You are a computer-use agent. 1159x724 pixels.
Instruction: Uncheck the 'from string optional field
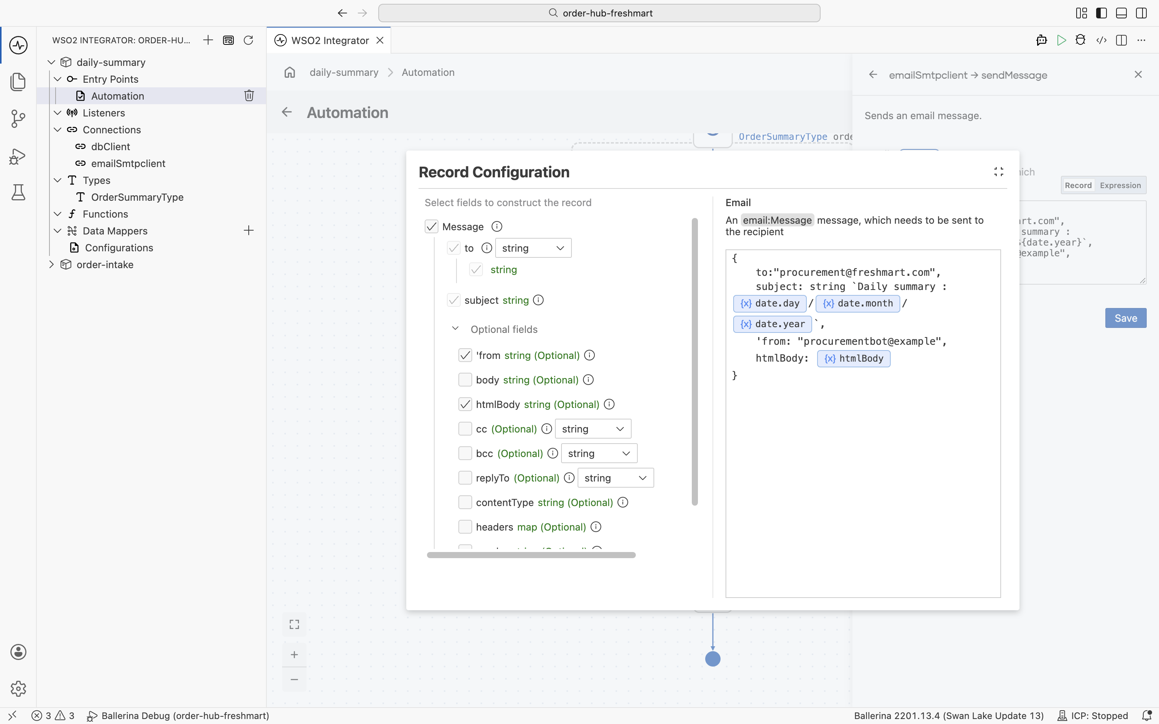[465, 355]
